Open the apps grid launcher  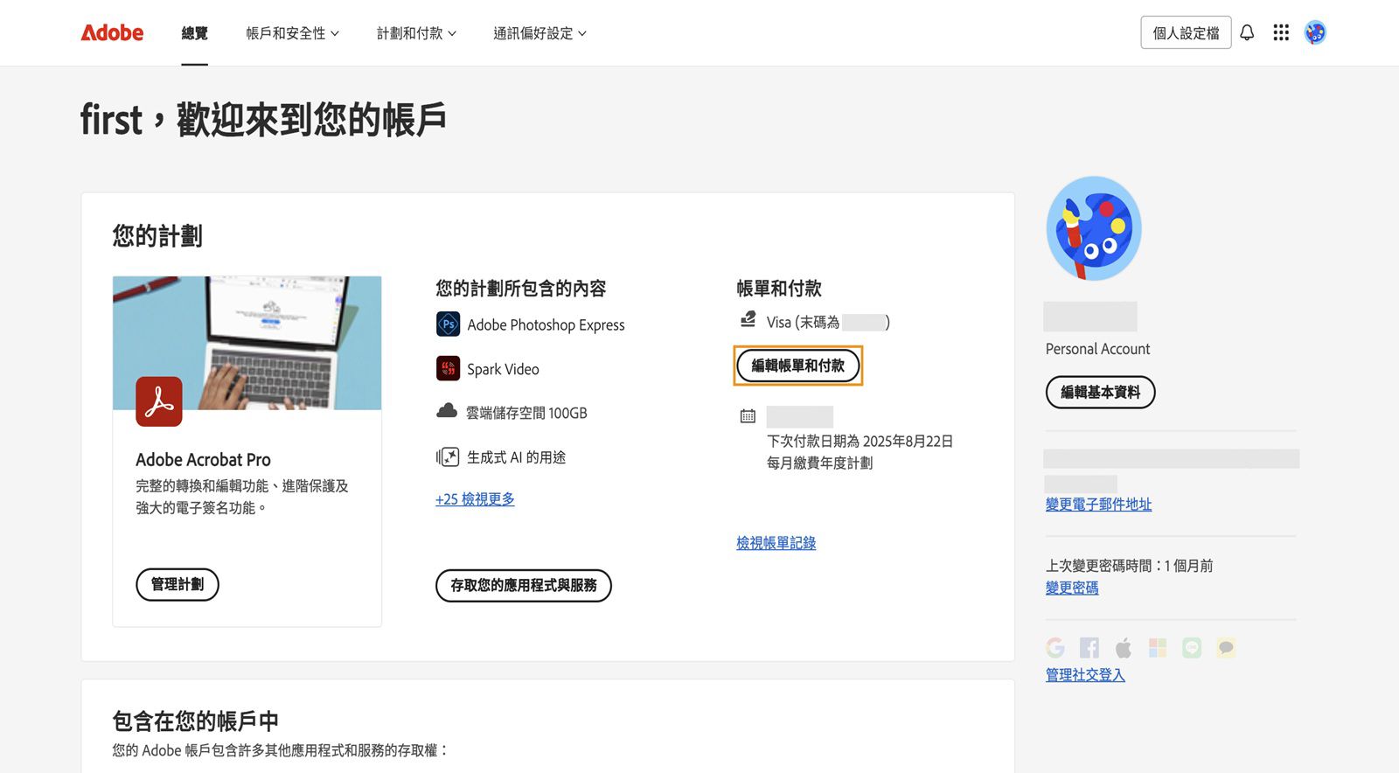[1281, 32]
